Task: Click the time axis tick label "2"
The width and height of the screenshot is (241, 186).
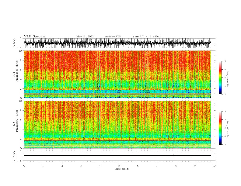Action: (x=62, y=166)
